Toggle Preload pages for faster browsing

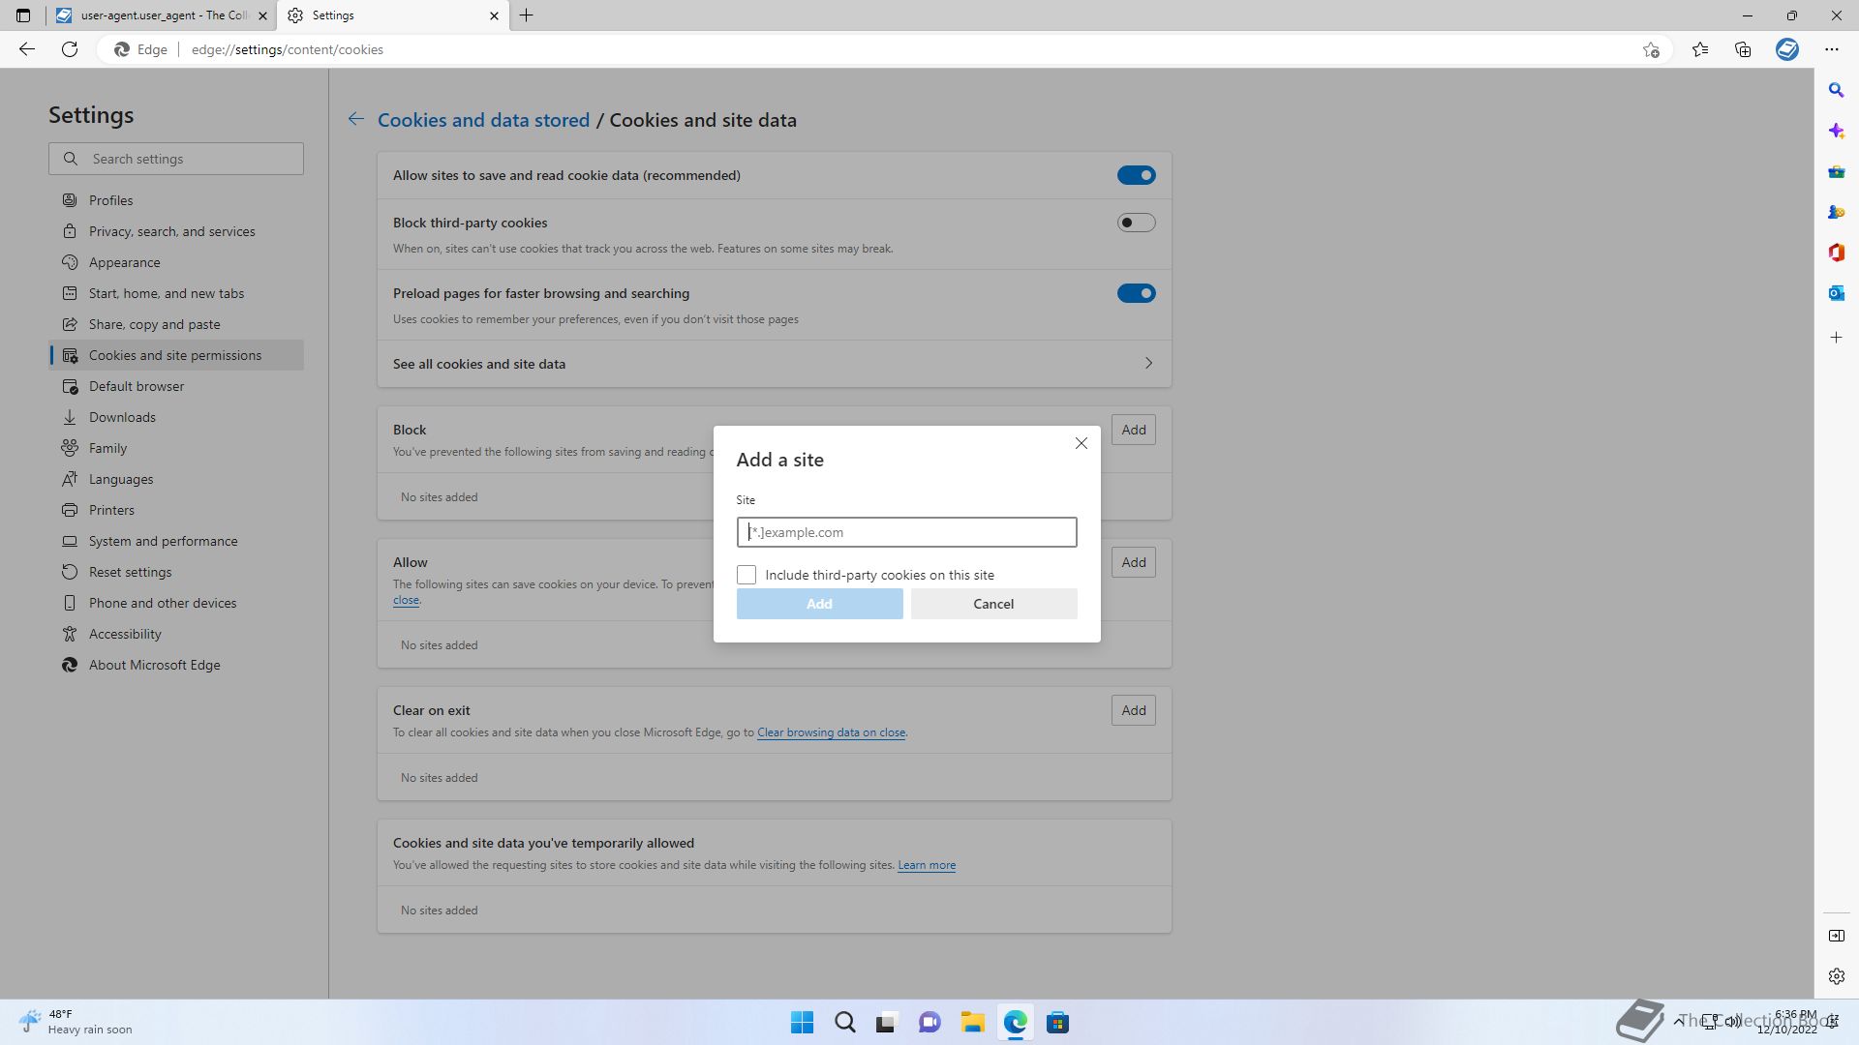[1136, 293]
